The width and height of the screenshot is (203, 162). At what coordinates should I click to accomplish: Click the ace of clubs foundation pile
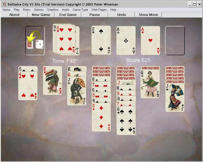coord(126,40)
